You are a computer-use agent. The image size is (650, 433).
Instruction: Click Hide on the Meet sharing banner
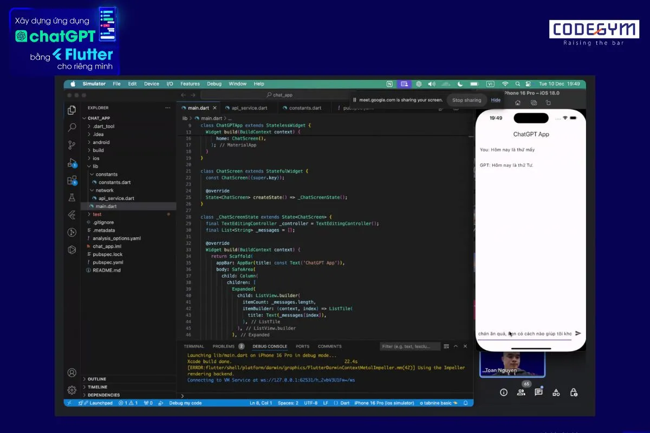496,100
